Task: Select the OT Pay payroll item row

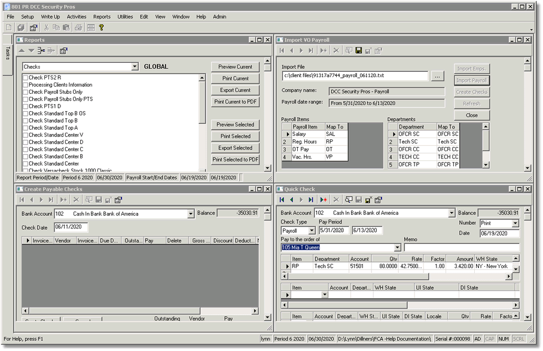Action: [x=315, y=149]
